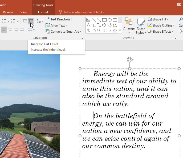
Task: Open the line spacing dropdown
Action: [40, 21]
